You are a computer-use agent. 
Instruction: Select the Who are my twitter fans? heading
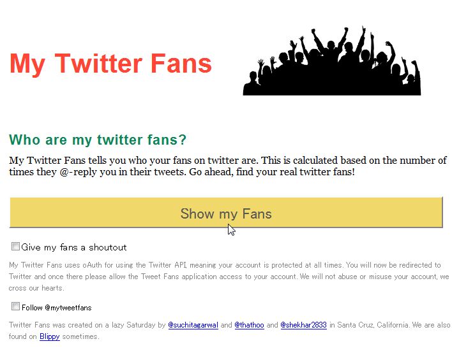tap(98, 140)
